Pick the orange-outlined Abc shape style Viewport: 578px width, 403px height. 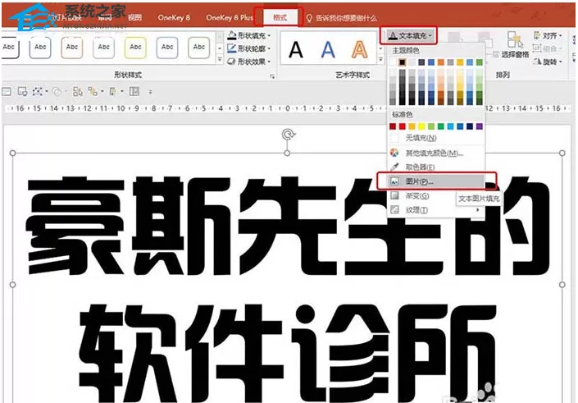72,48
